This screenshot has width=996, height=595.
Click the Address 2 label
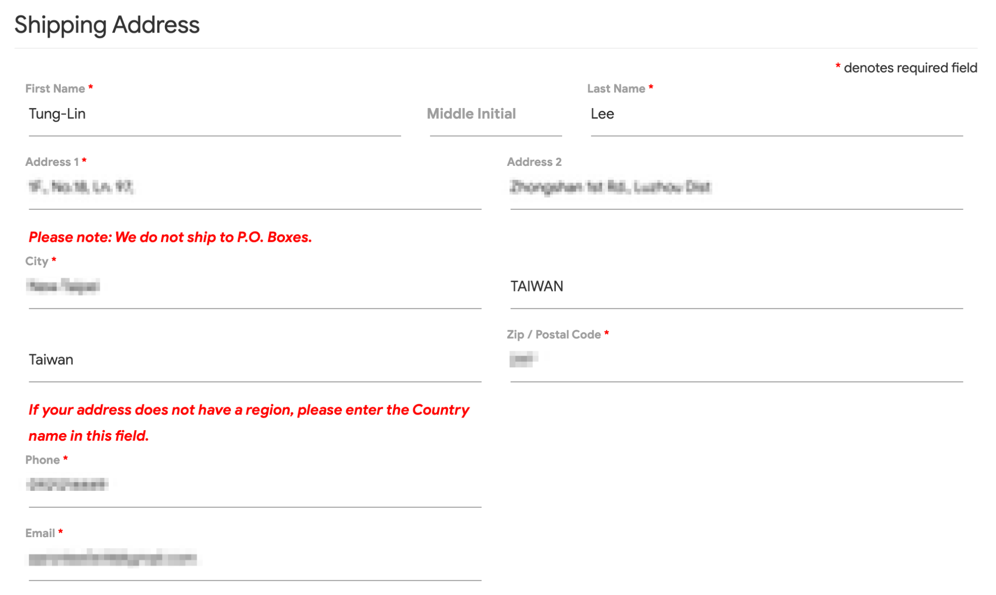pos(534,162)
